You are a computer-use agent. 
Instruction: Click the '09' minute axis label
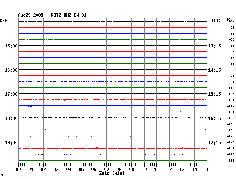(x=131, y=170)
